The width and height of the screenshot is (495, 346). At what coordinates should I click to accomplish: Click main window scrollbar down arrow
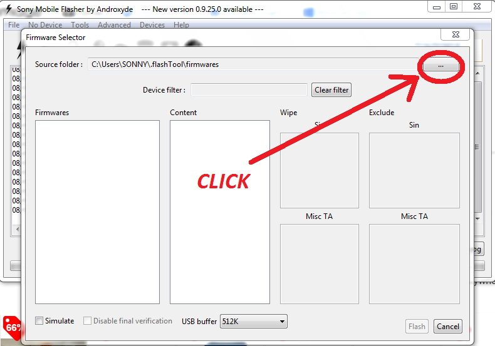point(477,218)
